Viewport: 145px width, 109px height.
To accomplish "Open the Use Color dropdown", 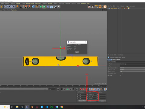I will point(132,72).
